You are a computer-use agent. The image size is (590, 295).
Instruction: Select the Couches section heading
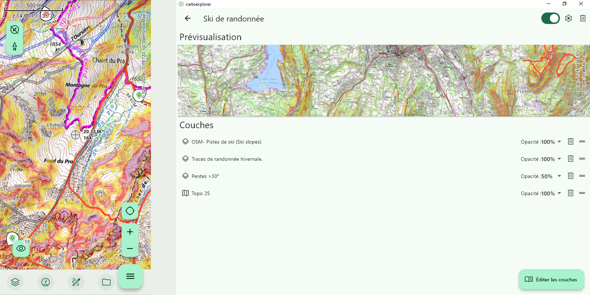[196, 125]
